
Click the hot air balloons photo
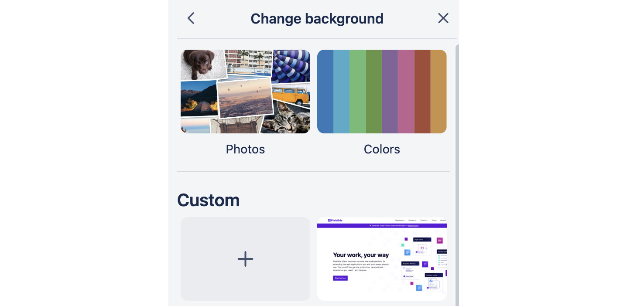(x=245, y=98)
